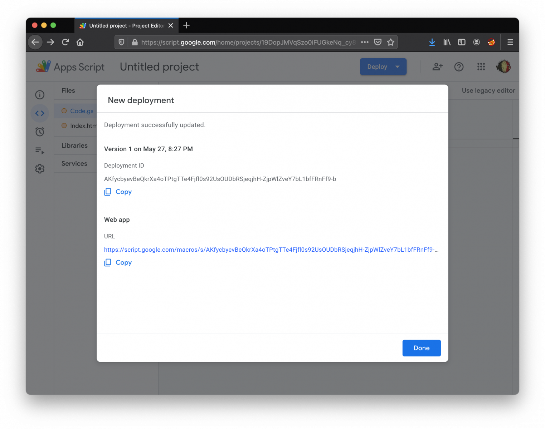Open Google account avatar
545x429 pixels.
(503, 67)
